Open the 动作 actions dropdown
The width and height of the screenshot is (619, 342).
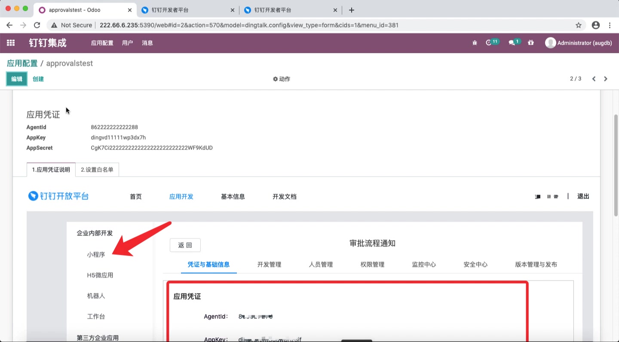tap(282, 79)
